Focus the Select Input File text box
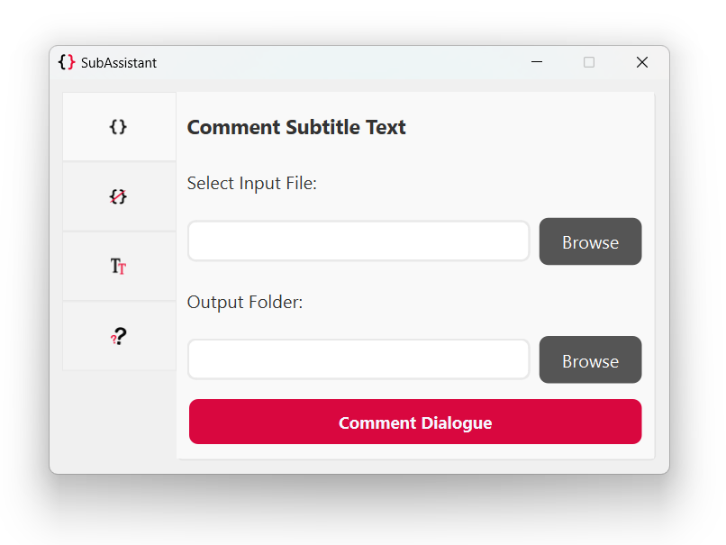 [358, 241]
